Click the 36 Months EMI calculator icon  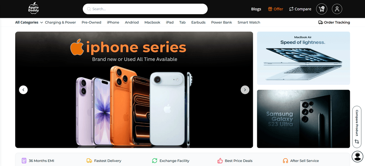pos(24,161)
